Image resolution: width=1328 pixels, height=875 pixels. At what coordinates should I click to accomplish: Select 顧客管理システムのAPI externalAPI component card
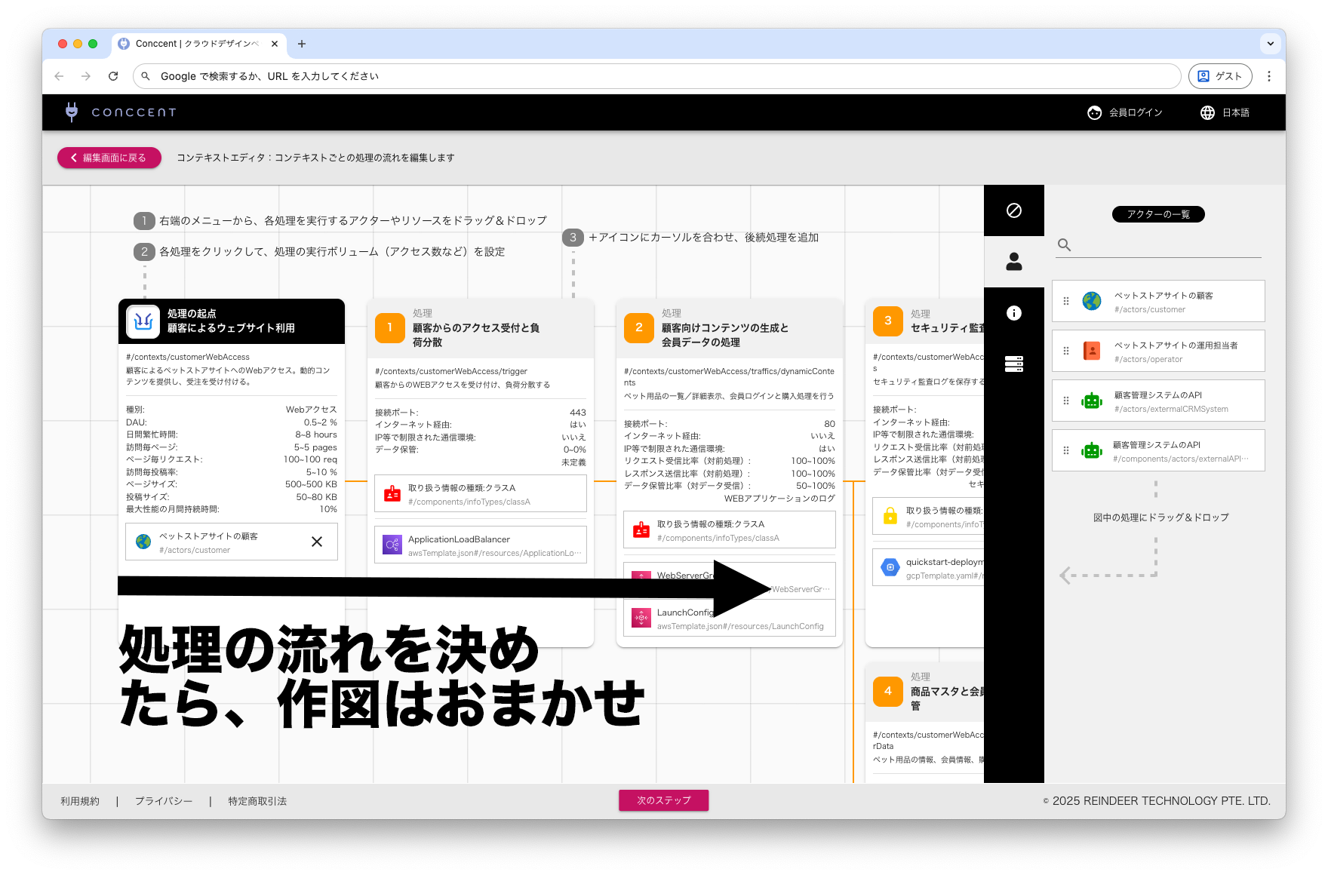(1158, 451)
